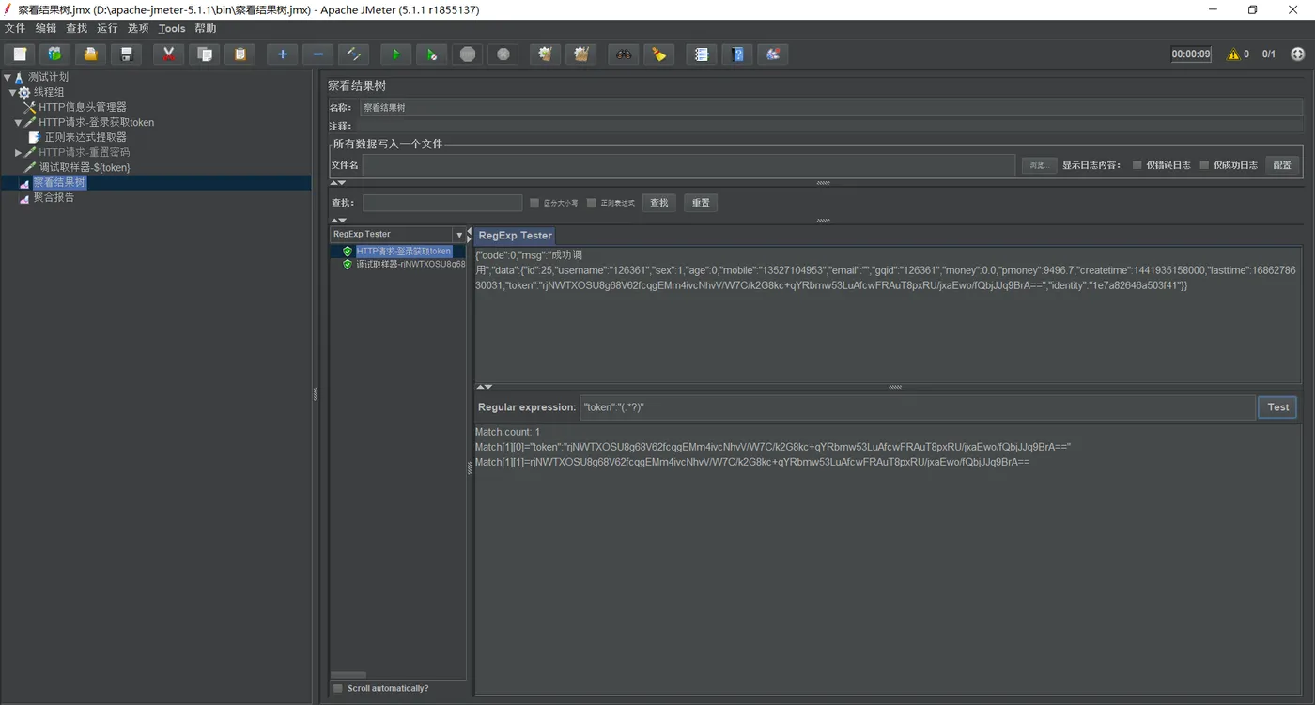
Task: Click the Shutdown test icon
Action: point(503,54)
